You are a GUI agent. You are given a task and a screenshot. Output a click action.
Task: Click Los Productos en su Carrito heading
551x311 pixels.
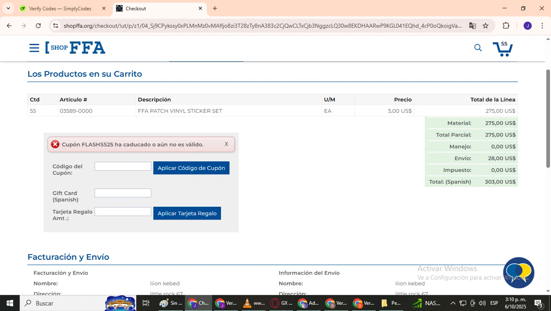coord(85,74)
